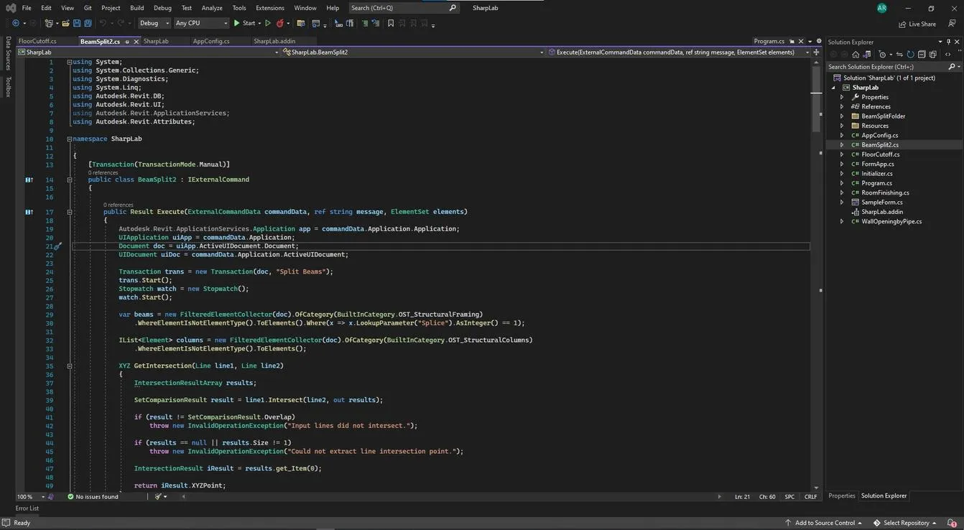The width and height of the screenshot is (964, 530).
Task: Open the Any CPU platform dropdown
Action: pos(201,23)
